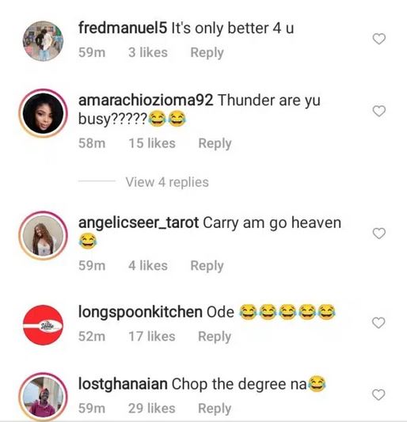Tap heart icon on amarachiozioma92's comment
Viewport: 407px width, 422px height.
379,111
